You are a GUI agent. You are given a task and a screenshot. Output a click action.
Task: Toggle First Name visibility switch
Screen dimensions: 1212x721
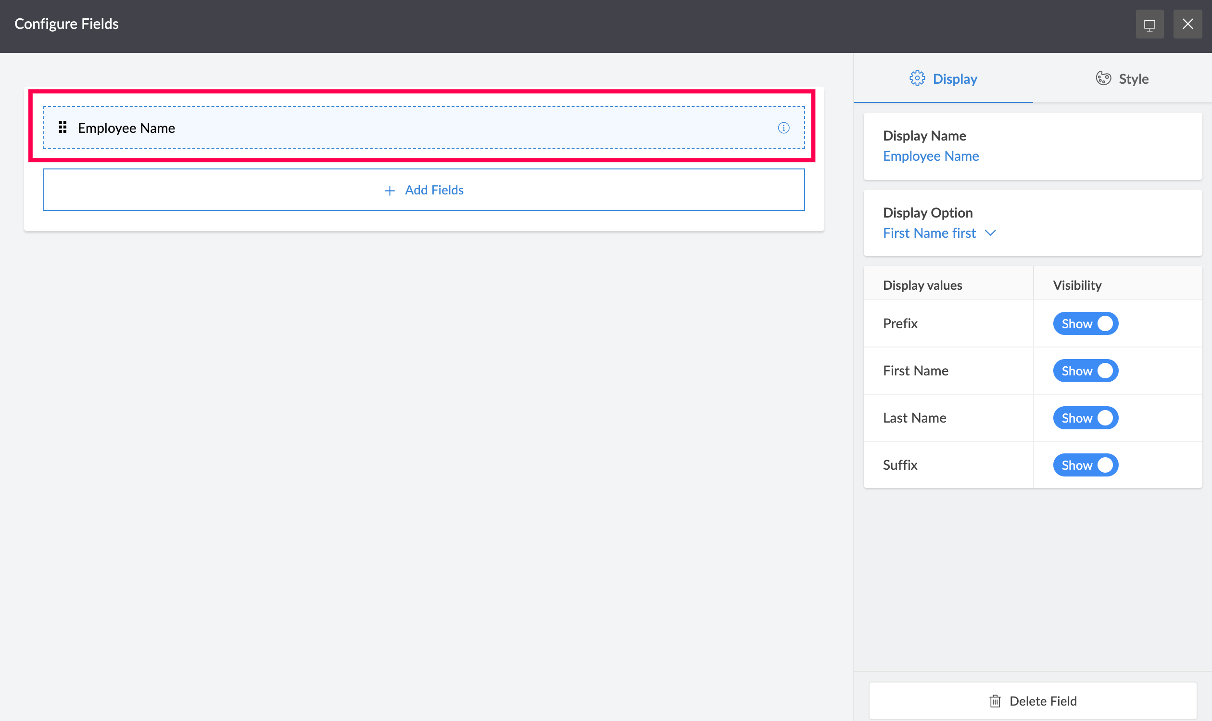1086,371
